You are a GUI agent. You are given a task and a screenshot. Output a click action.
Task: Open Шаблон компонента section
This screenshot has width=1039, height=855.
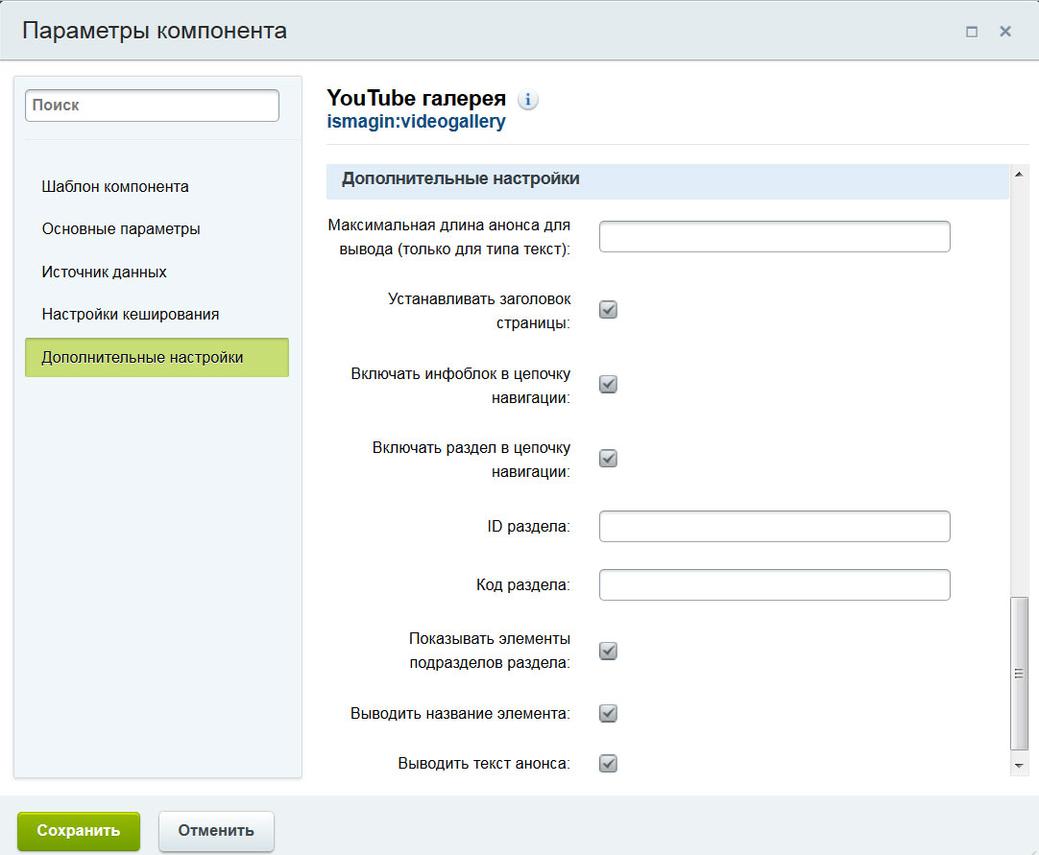tap(115, 187)
